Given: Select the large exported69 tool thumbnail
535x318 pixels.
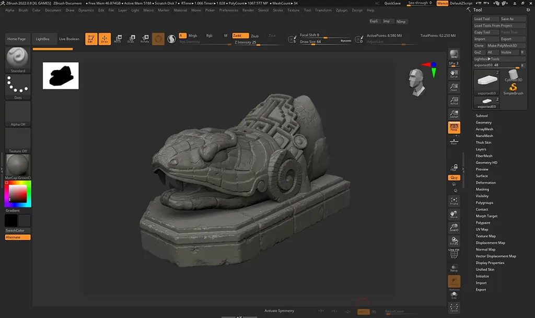Looking at the screenshot, I should 486,83.
